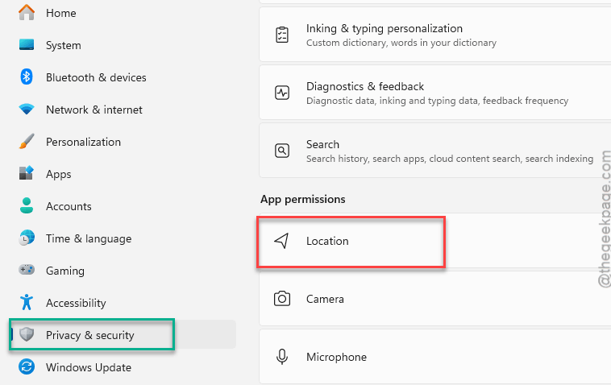The image size is (611, 385).
Task: Open Inking & typing personalization
Action: coord(434,35)
